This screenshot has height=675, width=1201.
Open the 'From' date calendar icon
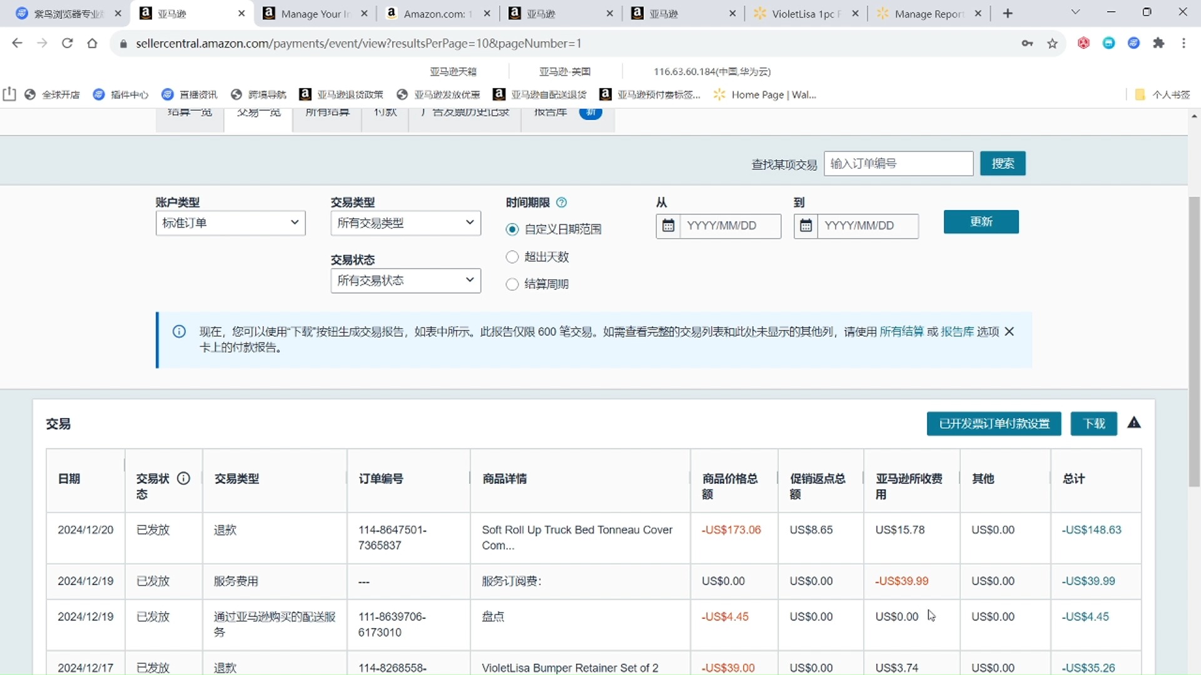pyautogui.click(x=668, y=226)
